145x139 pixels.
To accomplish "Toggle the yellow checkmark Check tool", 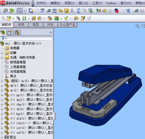I will [67, 11].
